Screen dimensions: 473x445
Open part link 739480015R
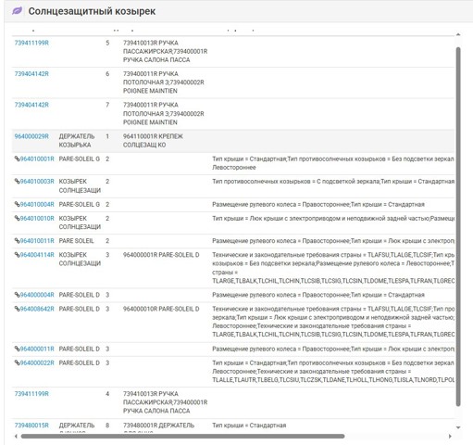pyautogui.click(x=31, y=426)
